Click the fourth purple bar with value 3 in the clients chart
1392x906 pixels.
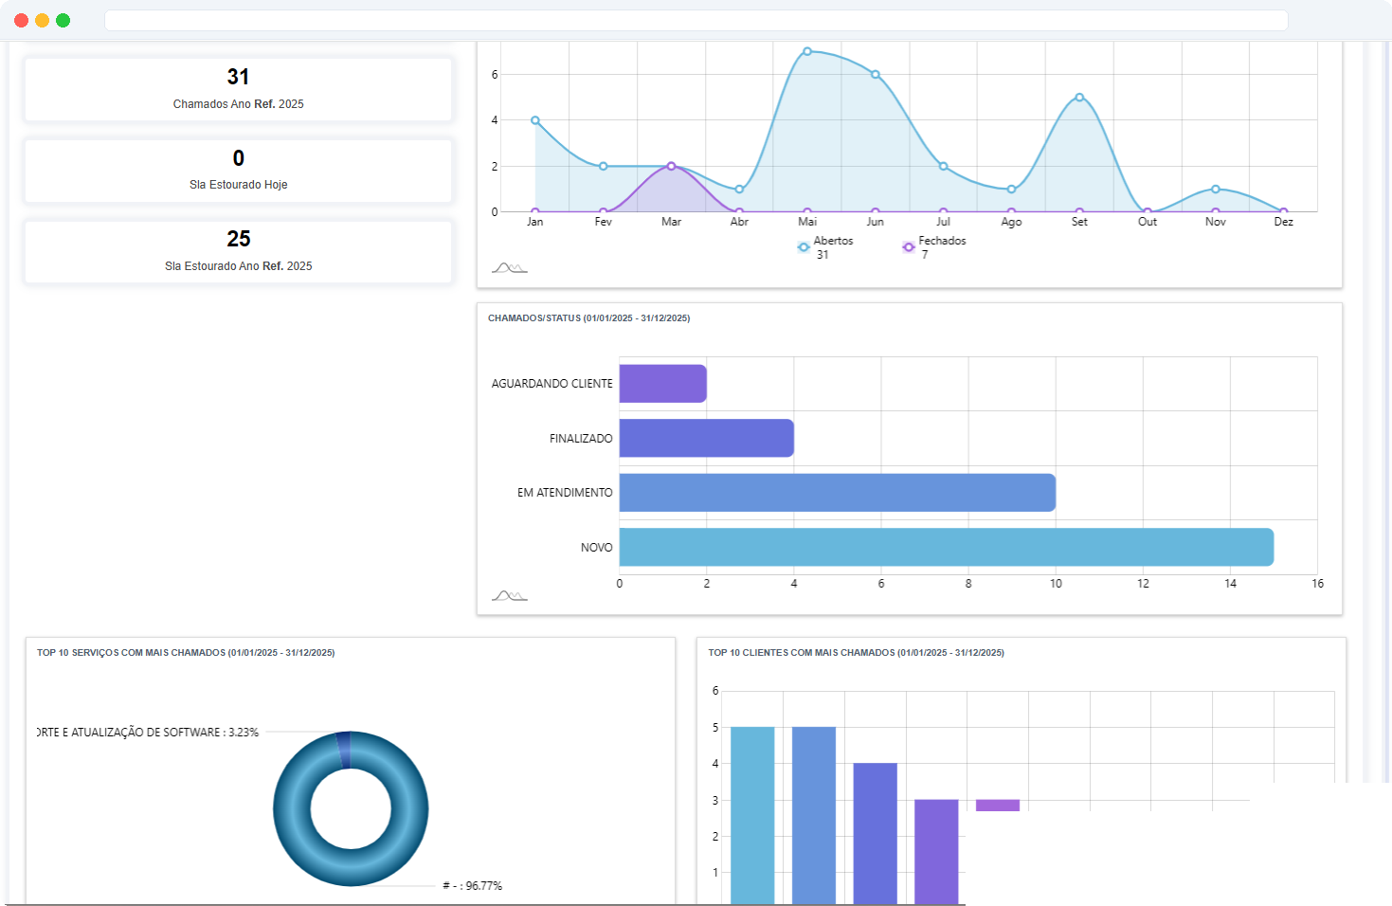(936, 851)
